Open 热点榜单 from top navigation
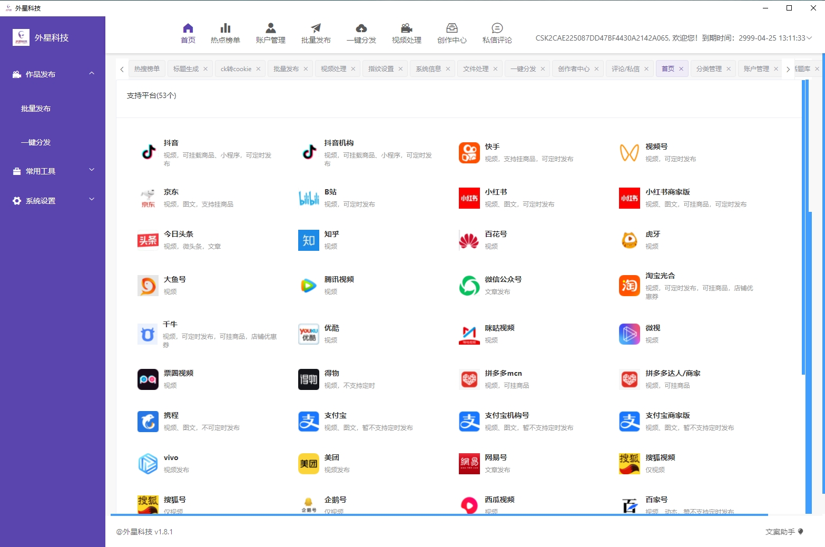The image size is (825, 547). 225,33
